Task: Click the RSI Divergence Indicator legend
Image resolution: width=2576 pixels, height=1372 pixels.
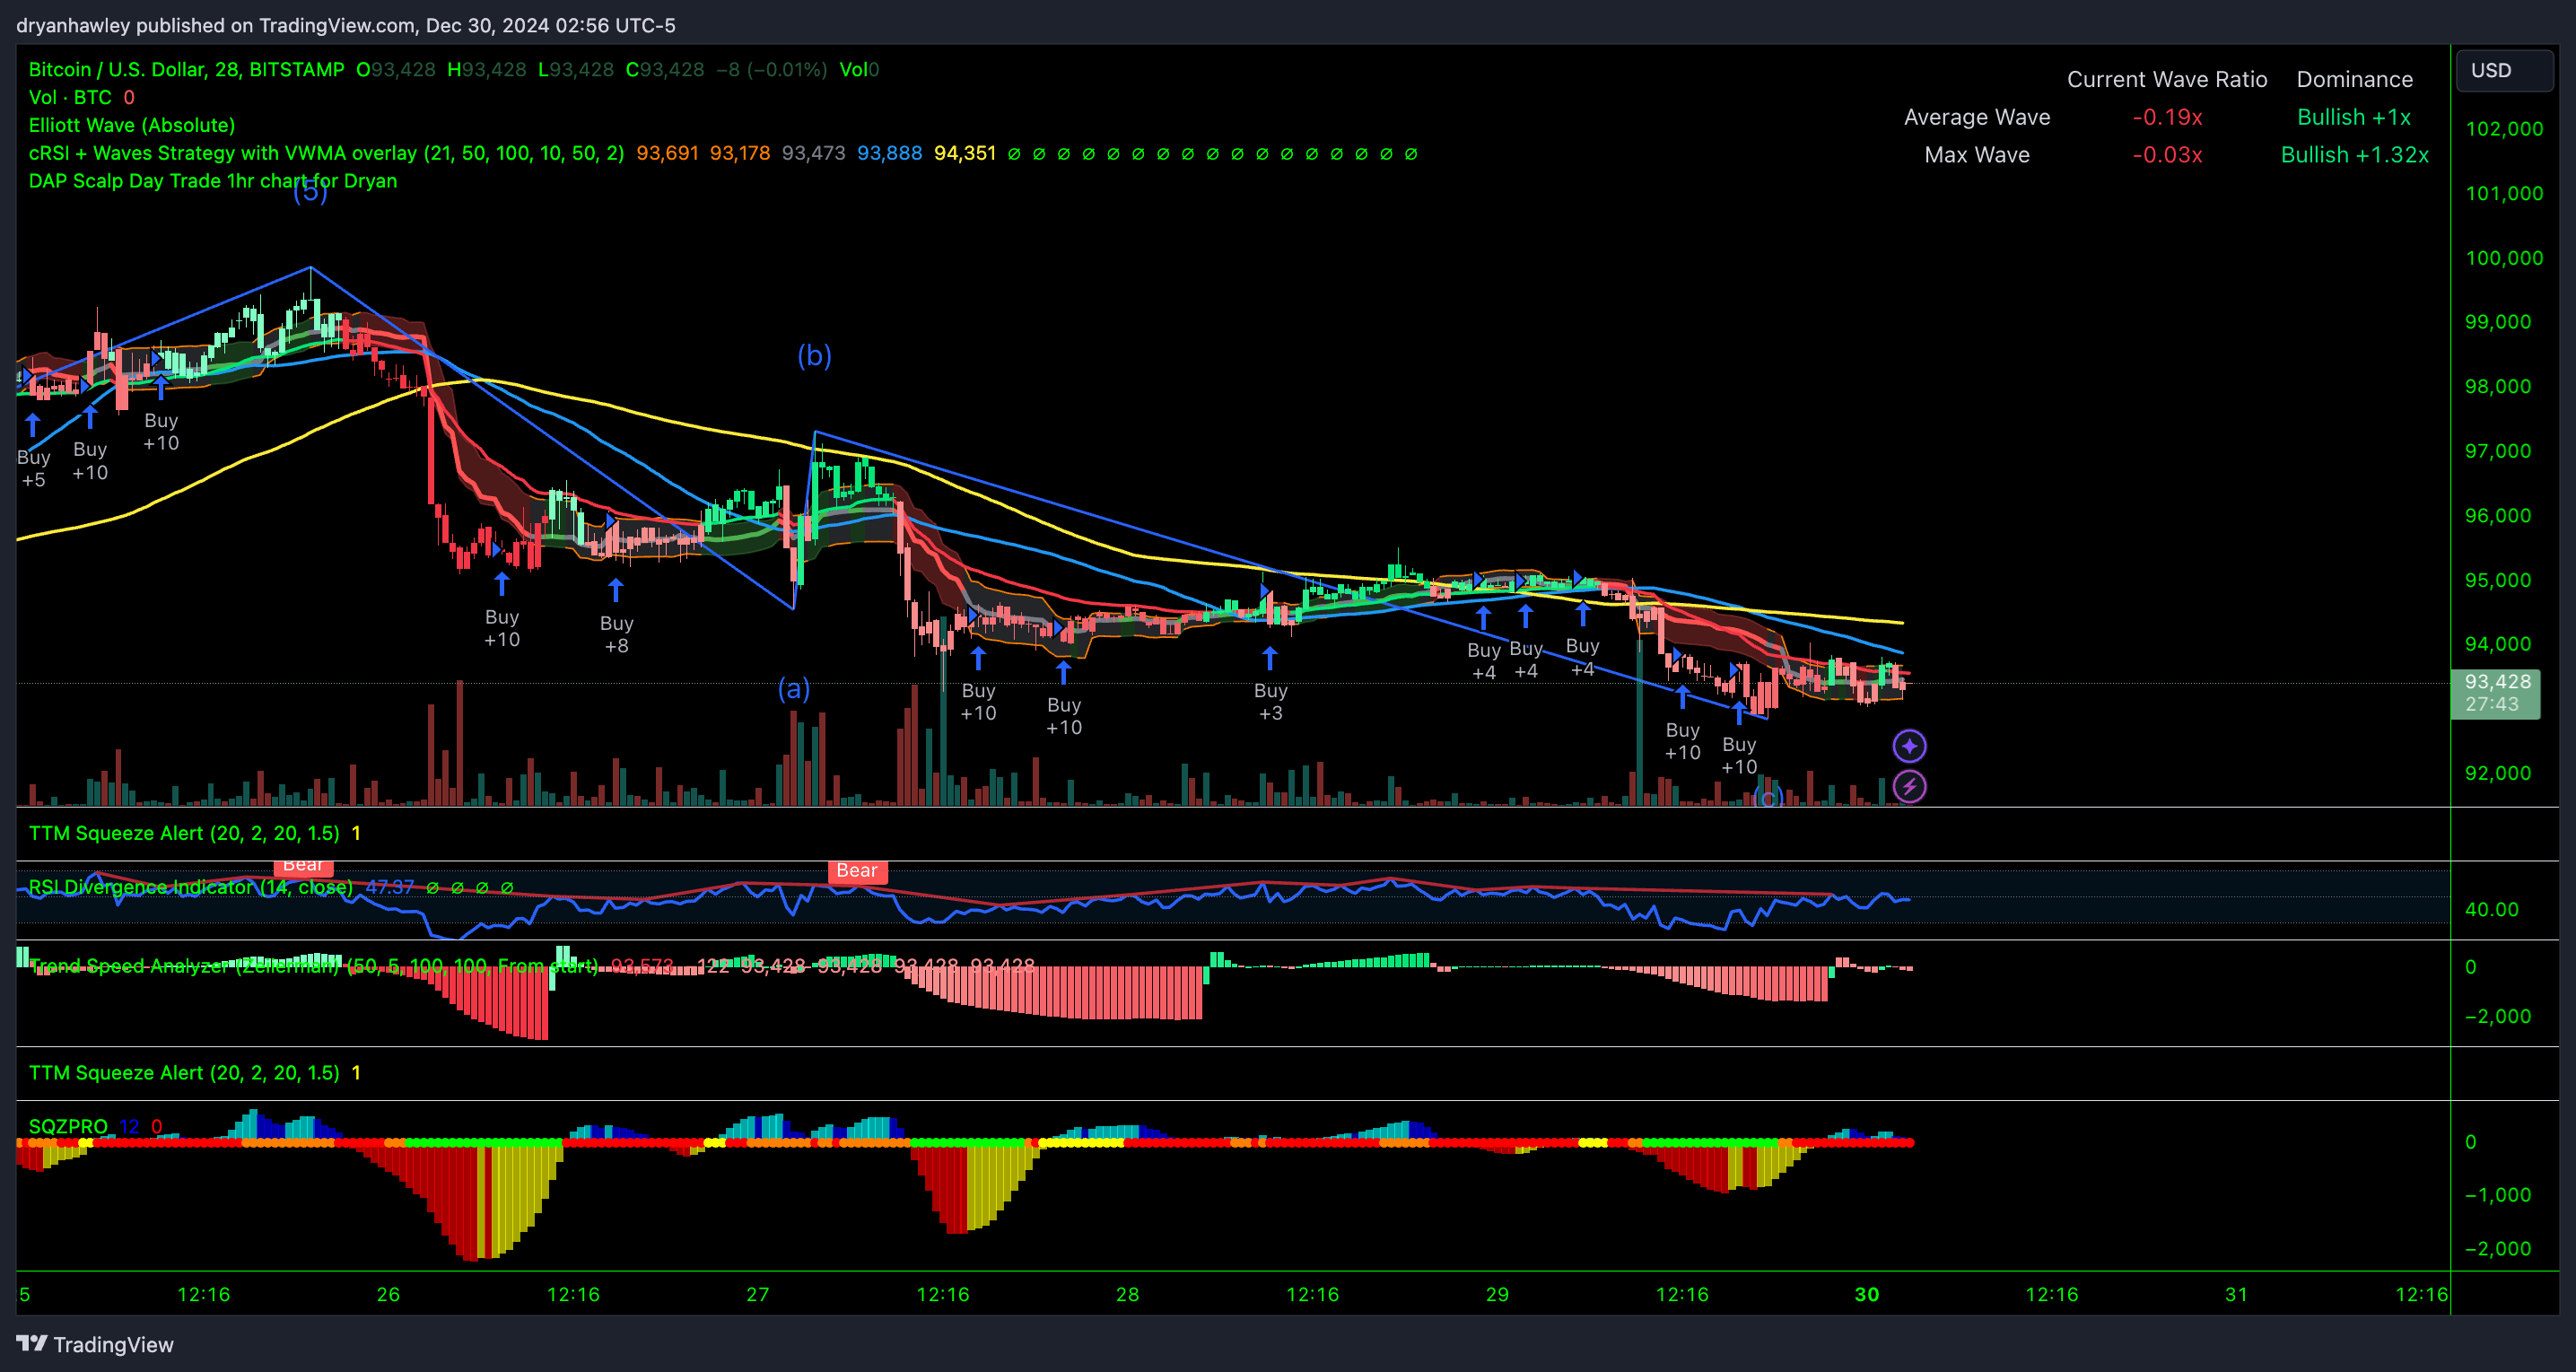Action: click(190, 887)
